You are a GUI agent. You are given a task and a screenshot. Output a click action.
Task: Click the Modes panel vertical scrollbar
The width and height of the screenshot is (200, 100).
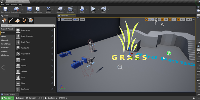[55, 57]
